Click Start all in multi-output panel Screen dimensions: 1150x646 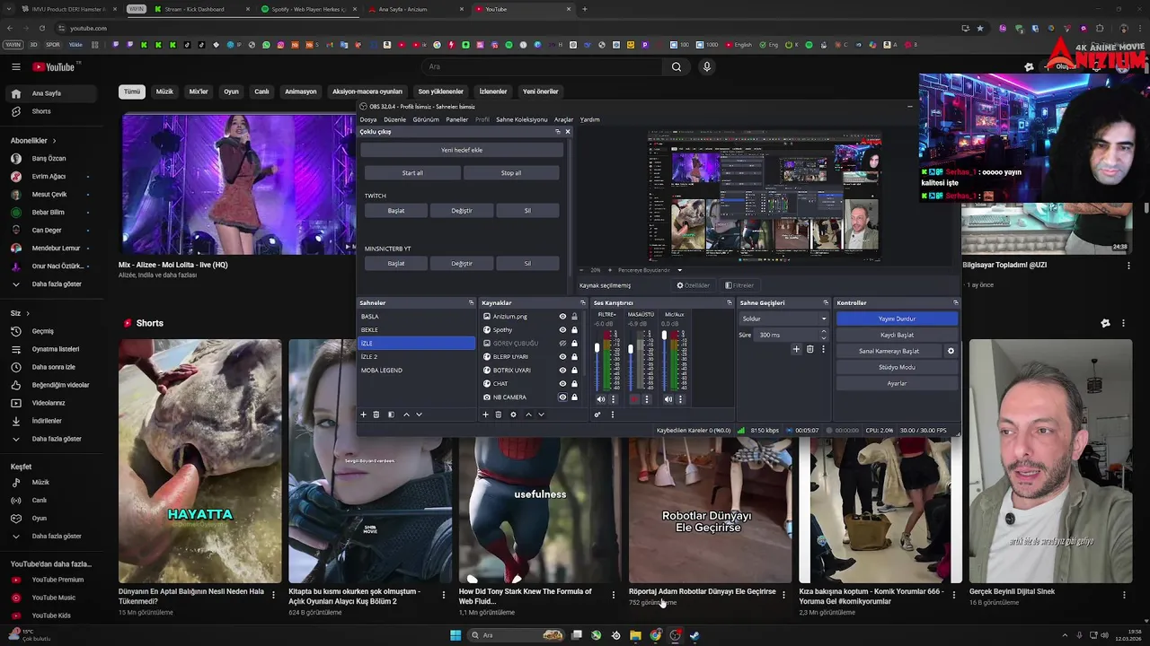[412, 173]
